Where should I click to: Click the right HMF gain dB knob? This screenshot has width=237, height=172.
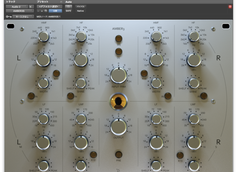[x=156, y=60]
